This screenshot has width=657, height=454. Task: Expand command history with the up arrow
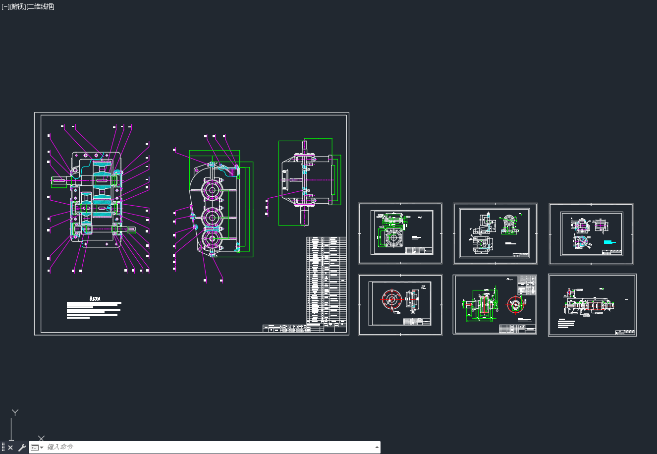(377, 447)
